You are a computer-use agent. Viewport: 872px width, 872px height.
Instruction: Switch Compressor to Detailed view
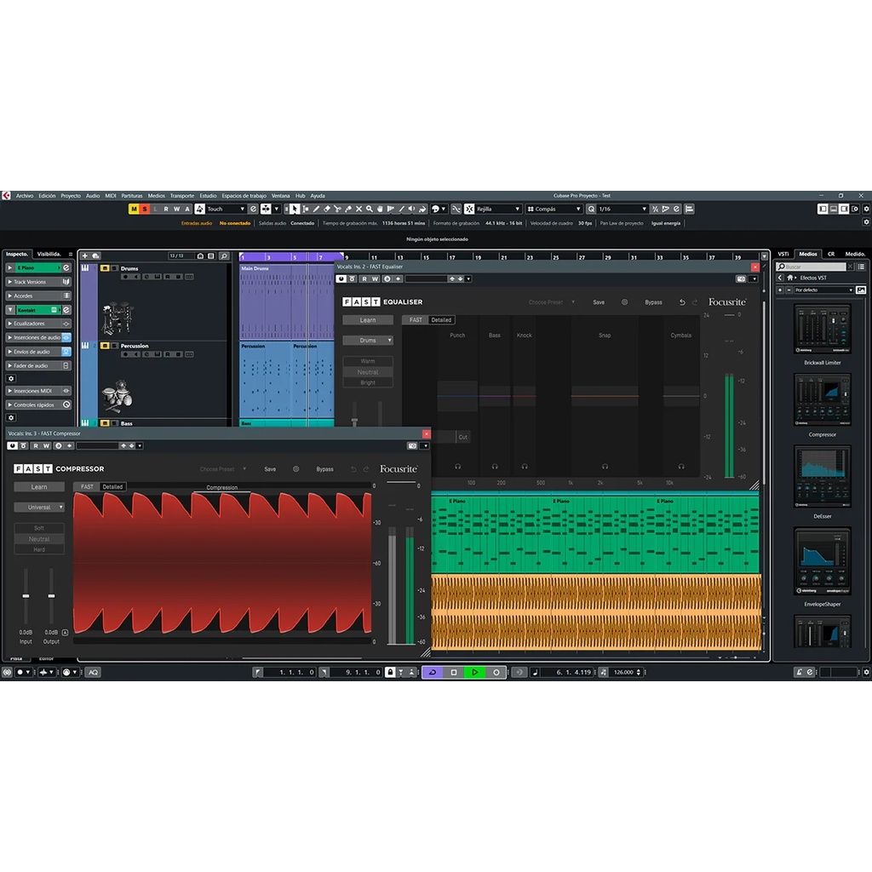point(112,487)
